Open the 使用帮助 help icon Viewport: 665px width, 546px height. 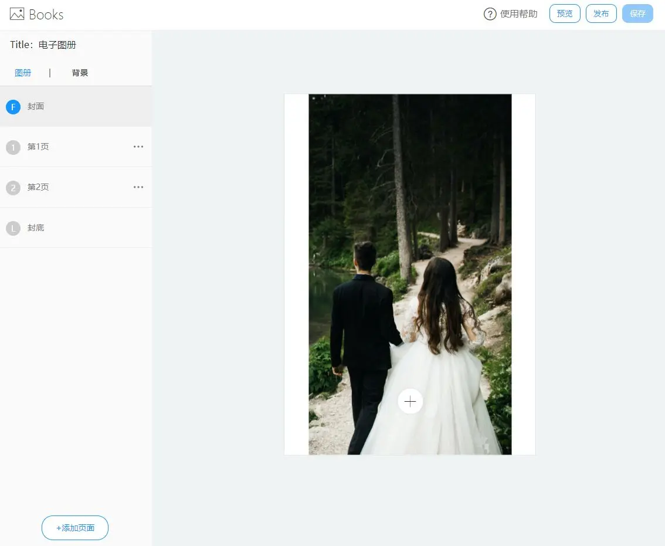[x=490, y=14]
